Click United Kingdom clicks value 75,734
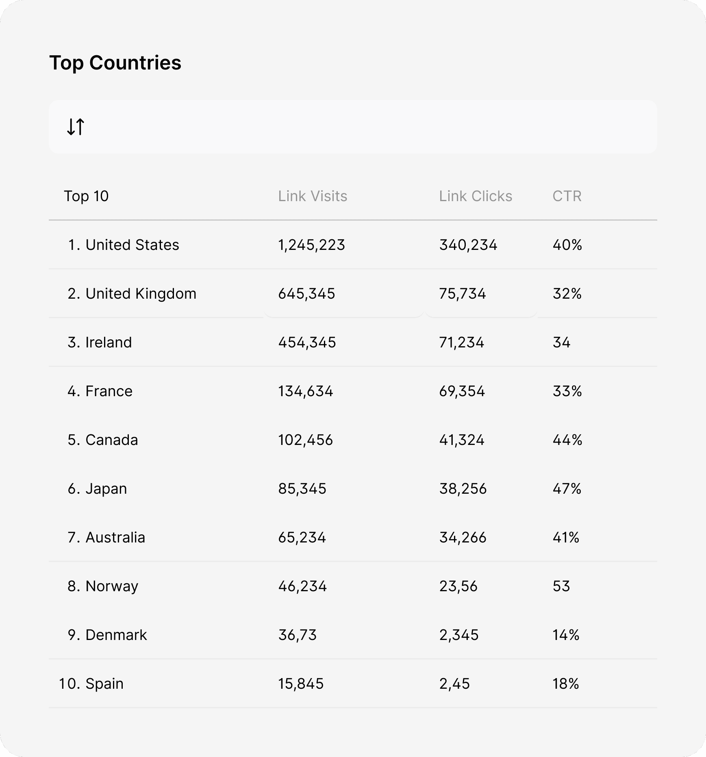 click(462, 294)
